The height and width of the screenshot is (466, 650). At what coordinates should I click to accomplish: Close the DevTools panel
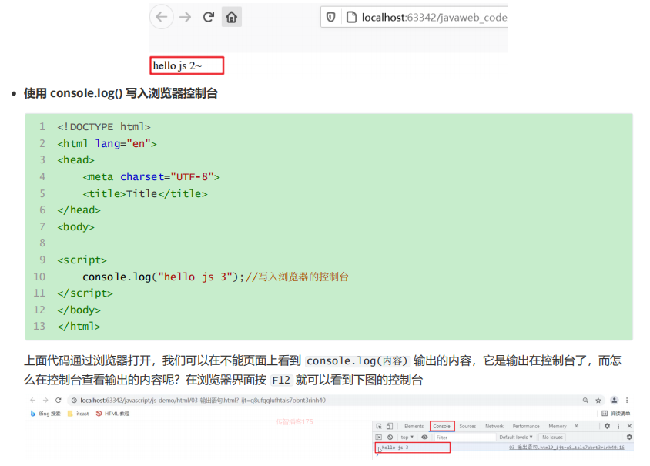click(x=629, y=426)
